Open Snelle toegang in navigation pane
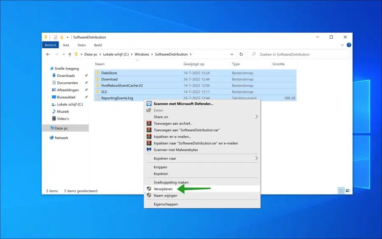382x239 pixels. (67, 69)
